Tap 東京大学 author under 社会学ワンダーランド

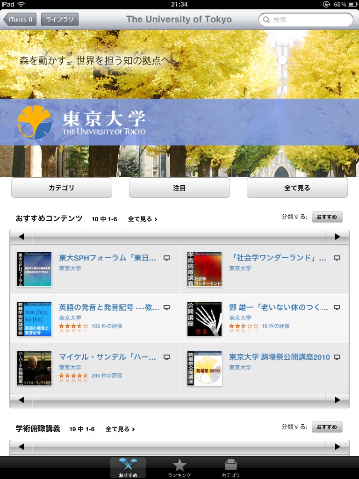[240, 268]
